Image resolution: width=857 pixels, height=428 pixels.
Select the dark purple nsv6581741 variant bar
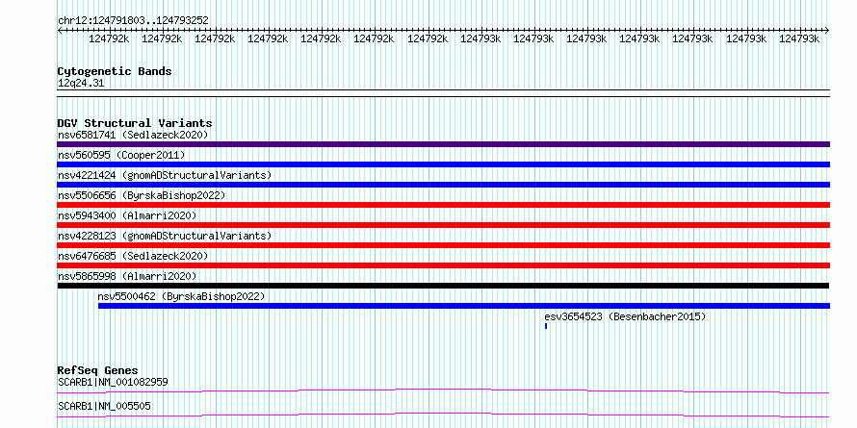(x=443, y=144)
